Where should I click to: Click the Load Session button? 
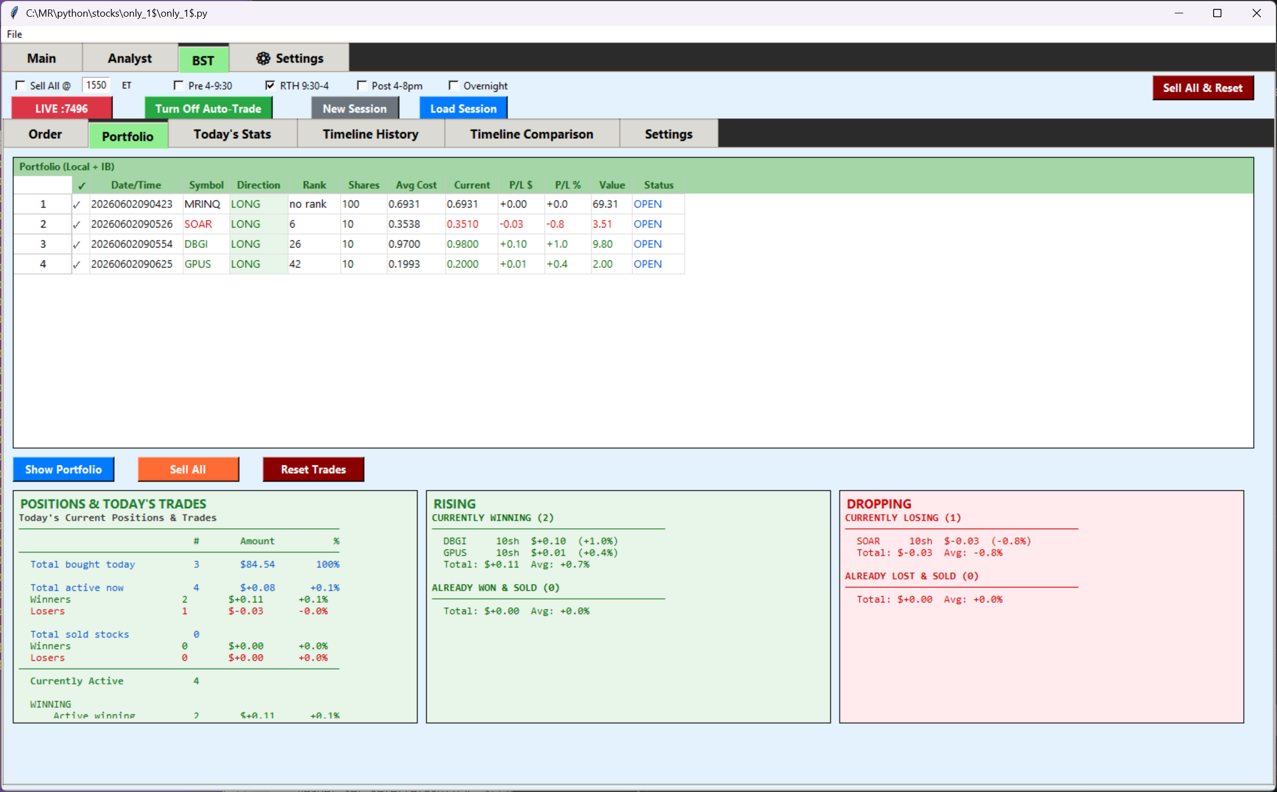pyautogui.click(x=463, y=108)
